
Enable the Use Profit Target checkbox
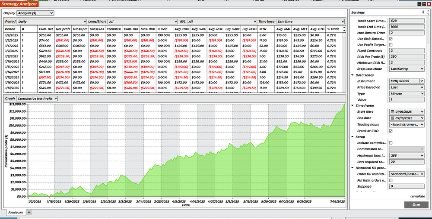[x=391, y=45]
